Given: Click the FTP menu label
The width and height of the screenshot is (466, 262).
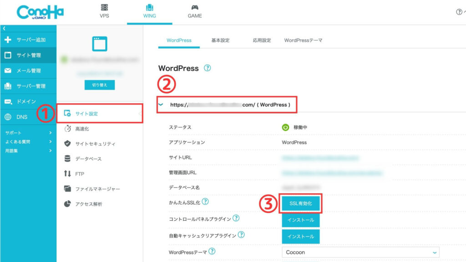Looking at the screenshot, I should pyautogui.click(x=80, y=174).
